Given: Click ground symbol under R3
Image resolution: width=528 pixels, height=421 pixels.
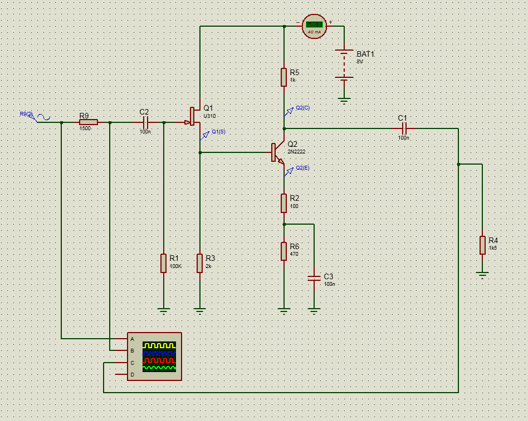Looking at the screenshot, I should [x=200, y=311].
